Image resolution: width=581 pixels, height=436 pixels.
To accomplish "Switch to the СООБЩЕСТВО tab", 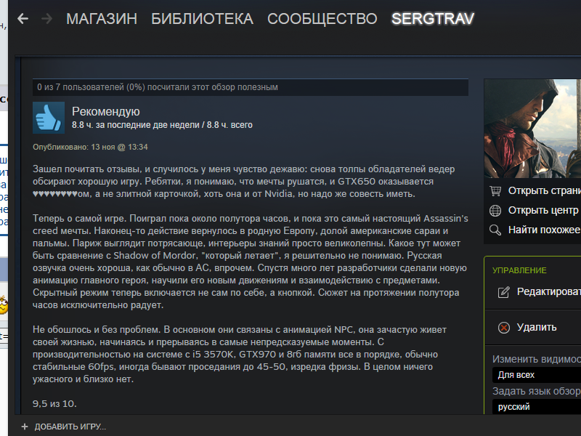I will pos(322,19).
